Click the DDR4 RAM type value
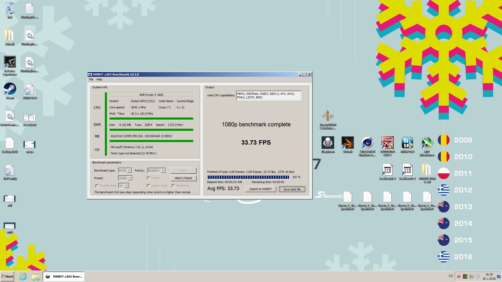This screenshot has width=502, height=282. (x=149, y=125)
